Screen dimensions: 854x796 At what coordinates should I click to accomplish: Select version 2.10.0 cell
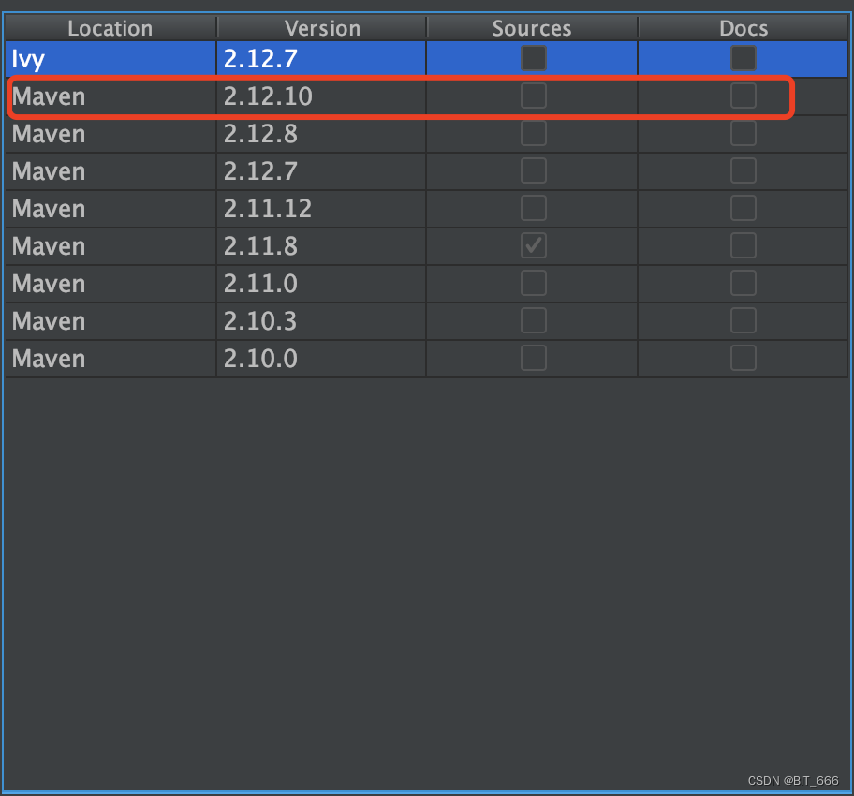point(321,359)
